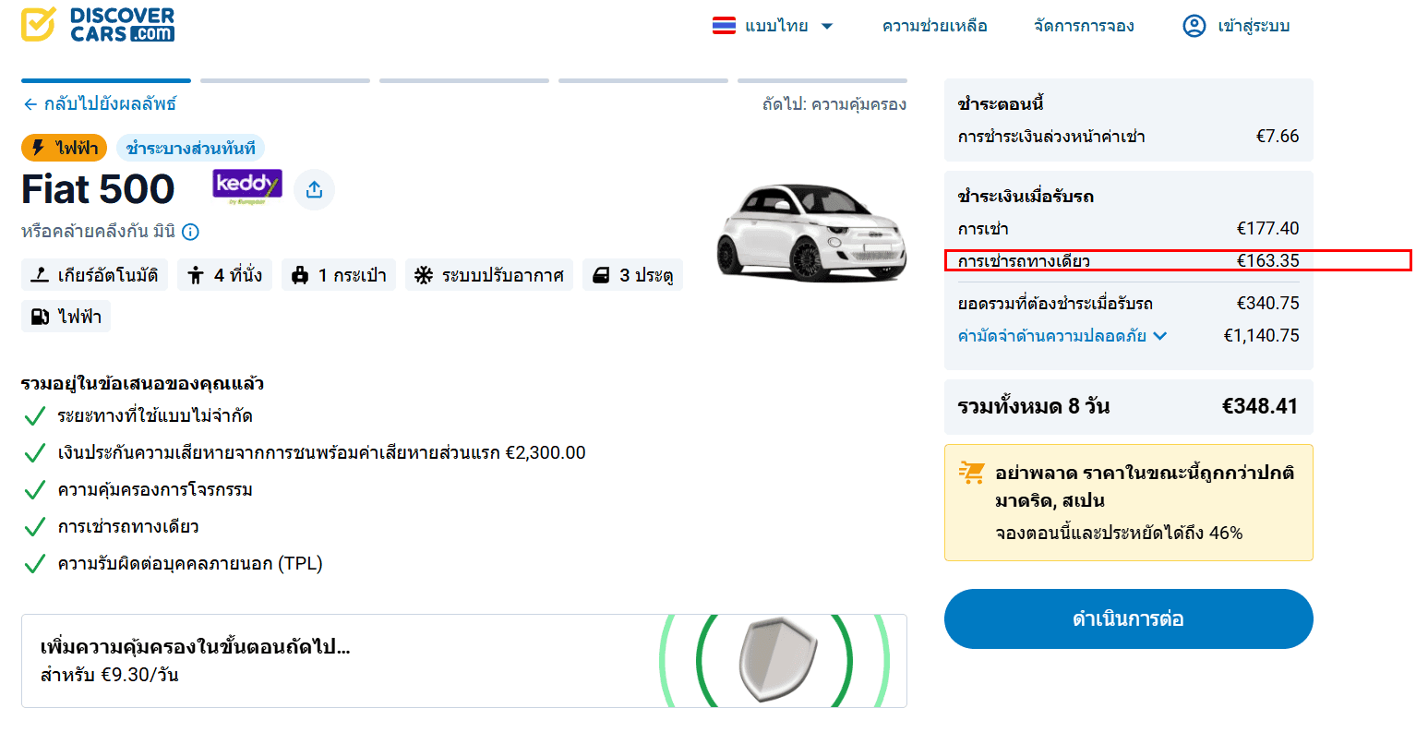Click the การเช่า €177.40 price
The image size is (1416, 732).
click(1267, 229)
